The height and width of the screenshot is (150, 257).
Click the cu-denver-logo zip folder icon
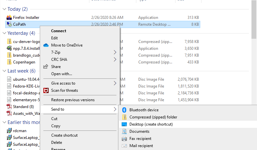click(x=9, y=41)
